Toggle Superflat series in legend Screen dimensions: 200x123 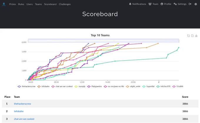(148, 86)
